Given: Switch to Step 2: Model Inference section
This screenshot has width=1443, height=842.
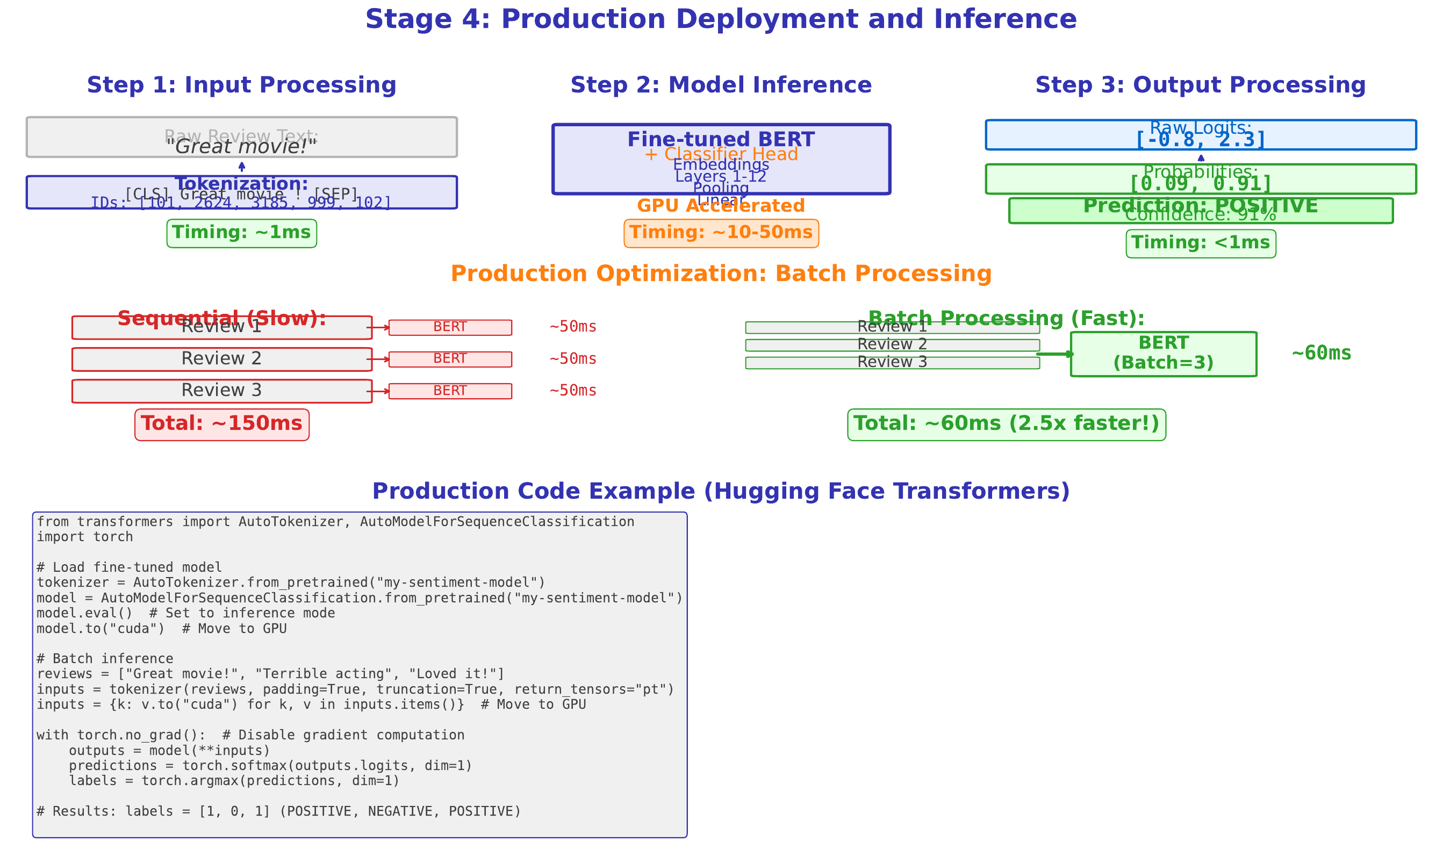Looking at the screenshot, I should (720, 84).
